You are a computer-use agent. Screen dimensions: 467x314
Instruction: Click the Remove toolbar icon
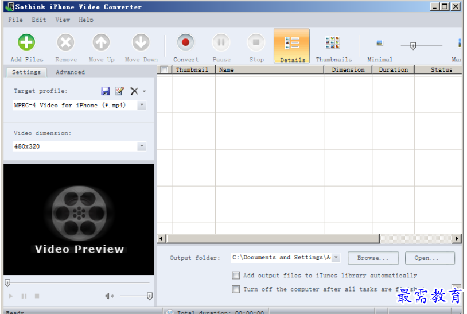coord(65,42)
